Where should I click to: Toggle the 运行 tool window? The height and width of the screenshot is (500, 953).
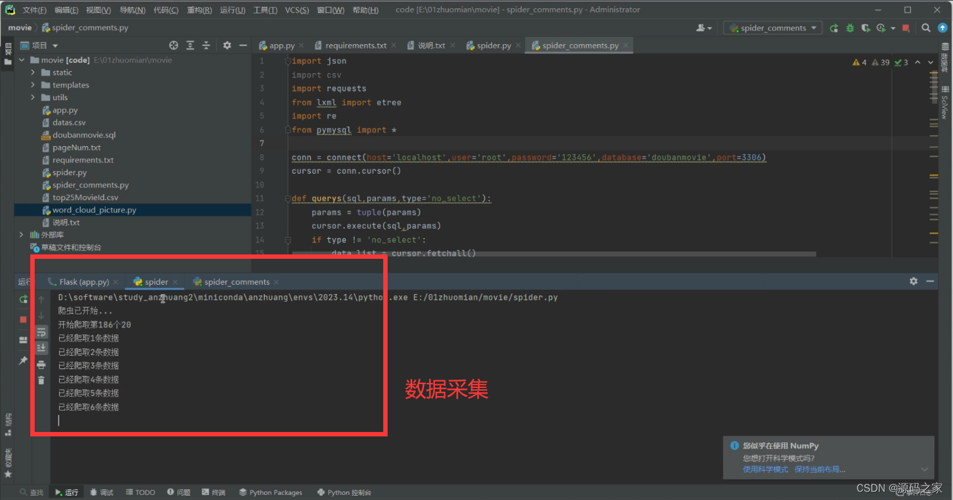point(66,492)
